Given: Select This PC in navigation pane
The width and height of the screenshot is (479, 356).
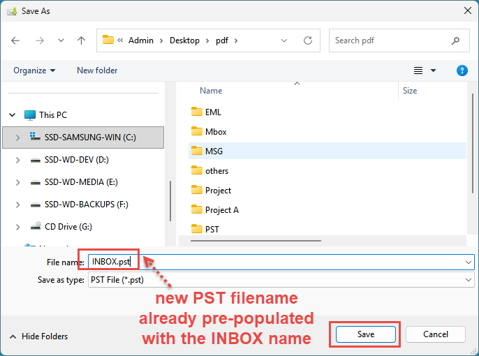Looking at the screenshot, I should [x=53, y=115].
